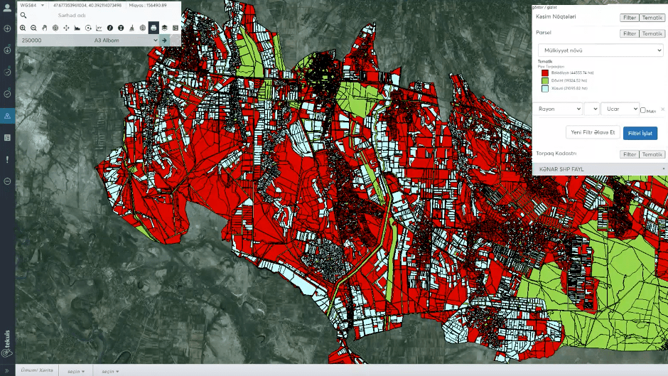Click the Filtiri İşlət button

pos(640,134)
